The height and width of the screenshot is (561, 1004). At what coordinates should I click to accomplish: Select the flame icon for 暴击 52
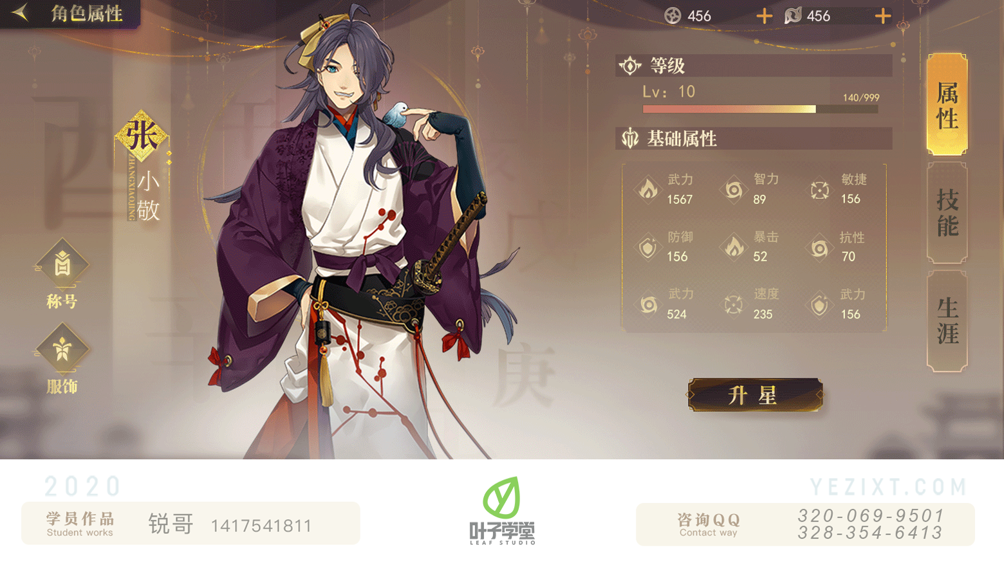pyautogui.click(x=734, y=247)
